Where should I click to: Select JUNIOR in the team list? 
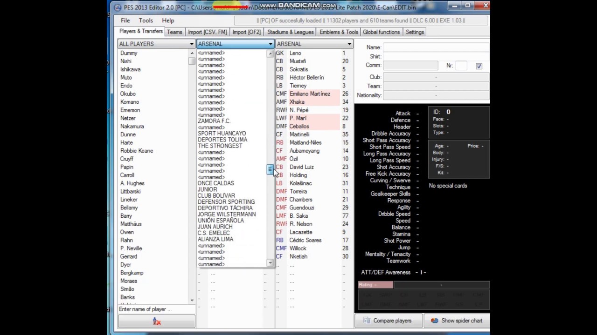pos(208,189)
